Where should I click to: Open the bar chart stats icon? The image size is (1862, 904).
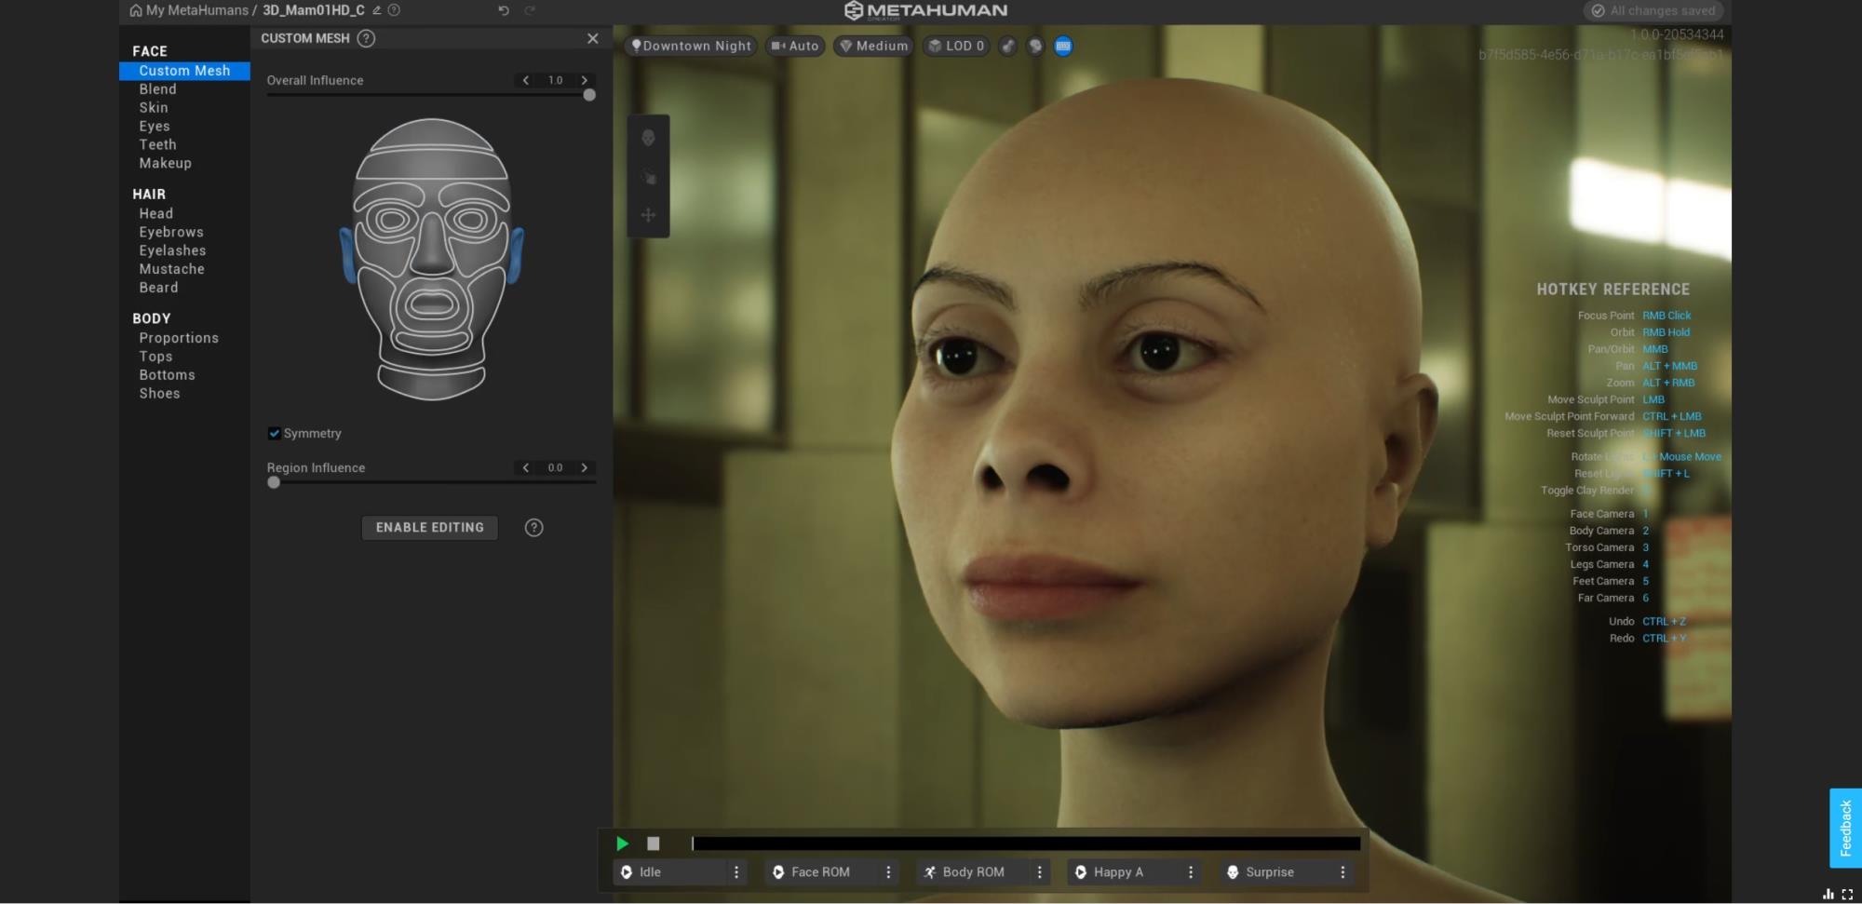click(1828, 894)
